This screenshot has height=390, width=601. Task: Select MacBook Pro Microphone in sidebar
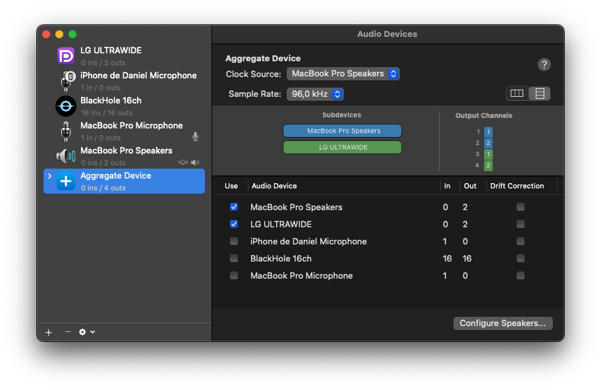point(124,131)
